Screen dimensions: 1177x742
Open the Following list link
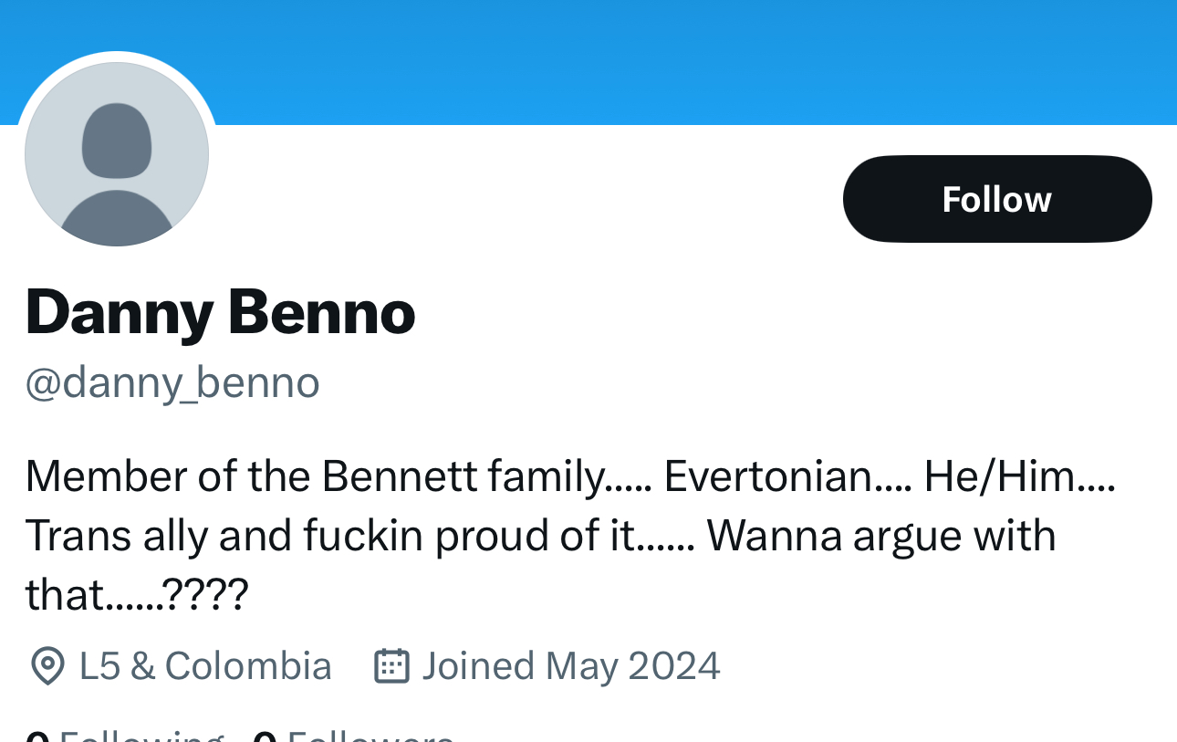(x=141, y=736)
